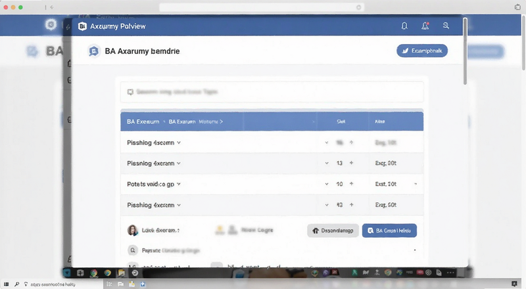Increase the value 10 stepper
This screenshot has width=526, height=289.
[351, 184]
